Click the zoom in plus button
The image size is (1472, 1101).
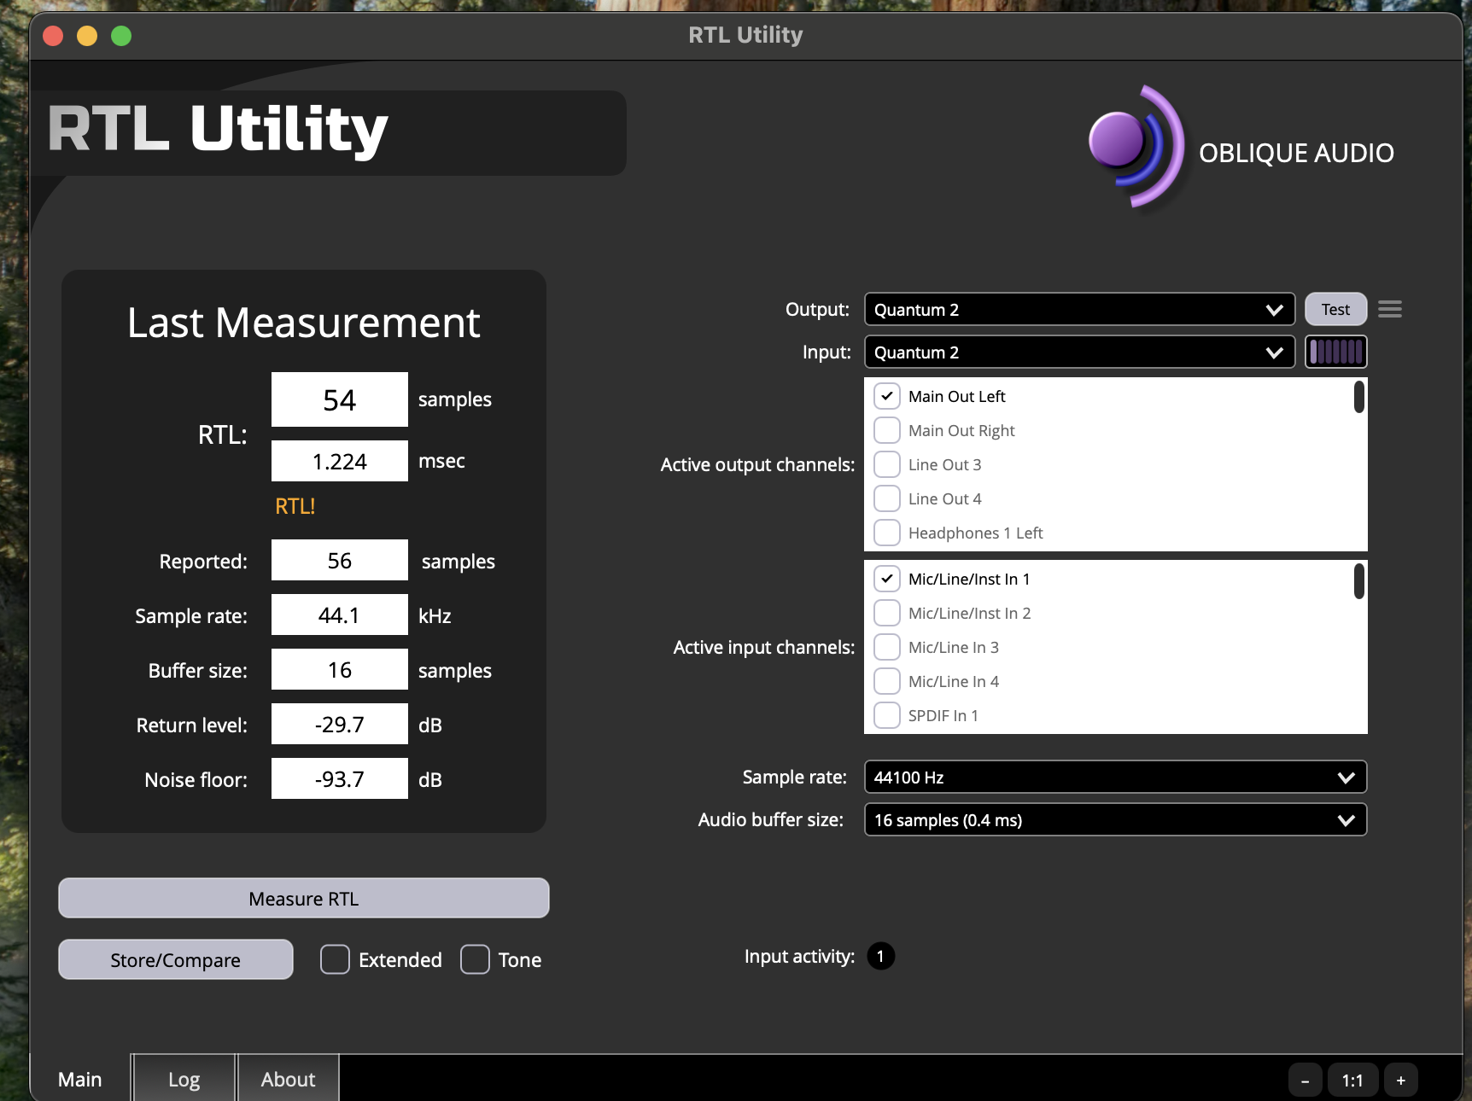click(x=1400, y=1081)
